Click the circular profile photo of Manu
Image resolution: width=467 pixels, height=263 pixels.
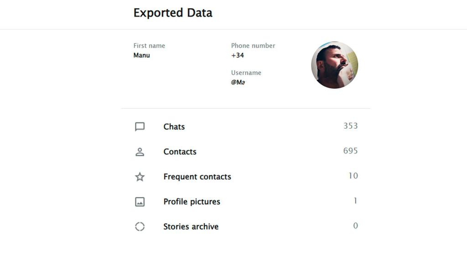(335, 65)
